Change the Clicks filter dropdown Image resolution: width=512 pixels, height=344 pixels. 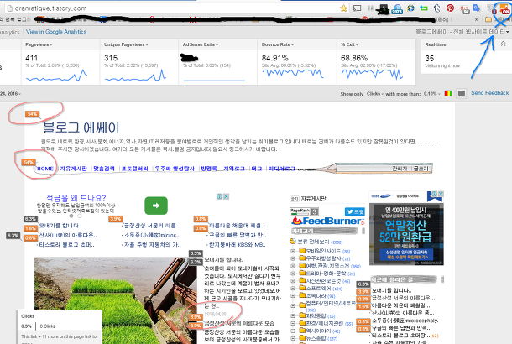pyautogui.click(x=375, y=94)
